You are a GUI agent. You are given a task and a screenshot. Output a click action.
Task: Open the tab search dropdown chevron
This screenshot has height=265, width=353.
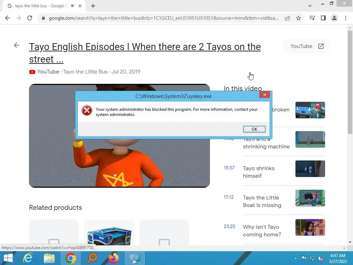pyautogui.click(x=310, y=6)
